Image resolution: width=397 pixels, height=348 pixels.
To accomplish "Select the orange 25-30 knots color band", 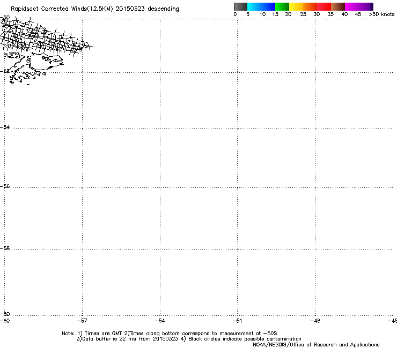I will tap(310, 6).
